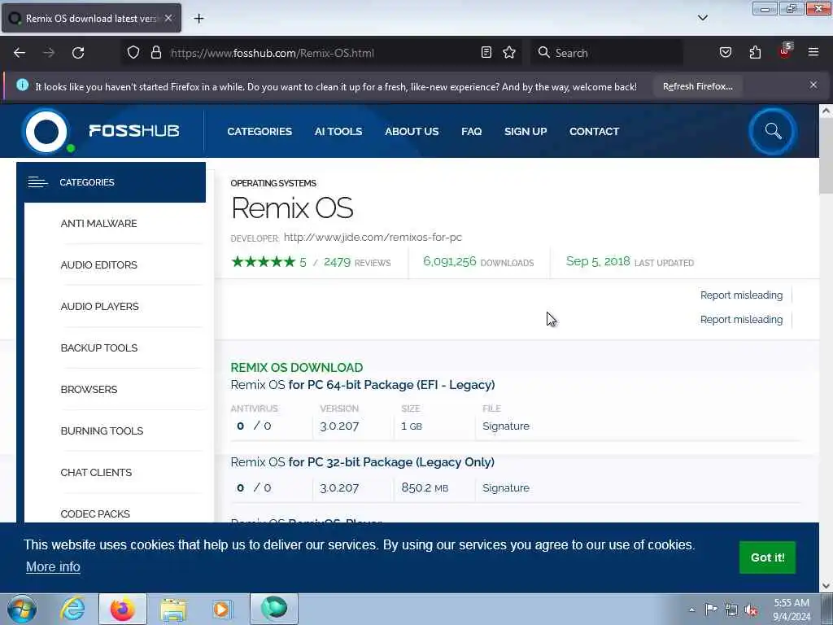Bookmark this page with the star icon
Viewport: 833px width, 625px height.
coord(509,53)
